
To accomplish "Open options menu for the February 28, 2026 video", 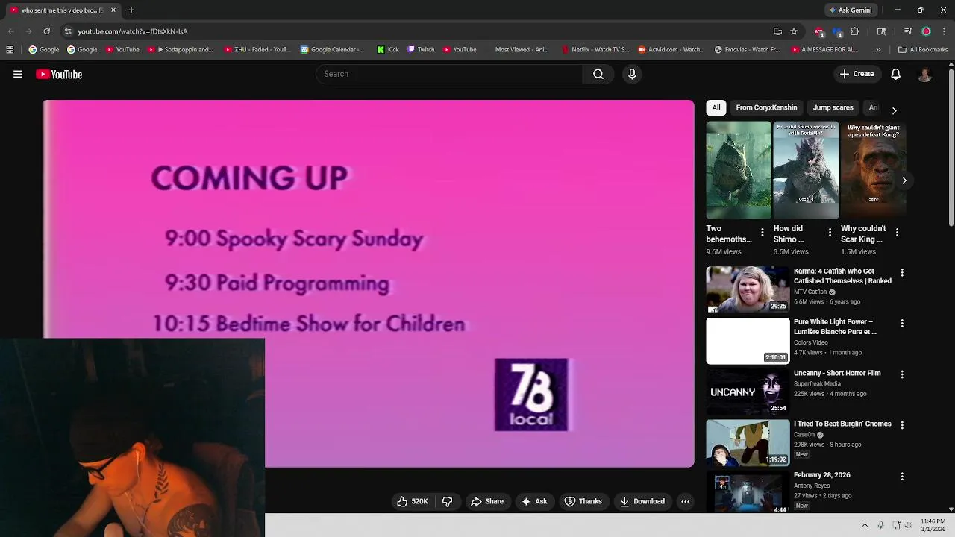I will tap(902, 476).
